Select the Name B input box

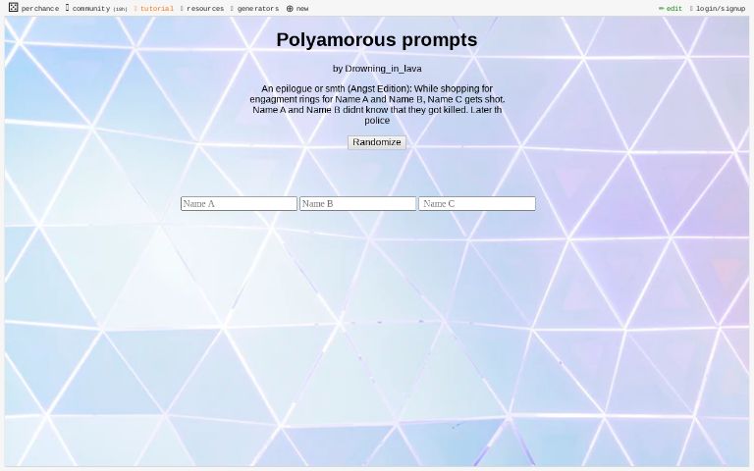click(357, 203)
